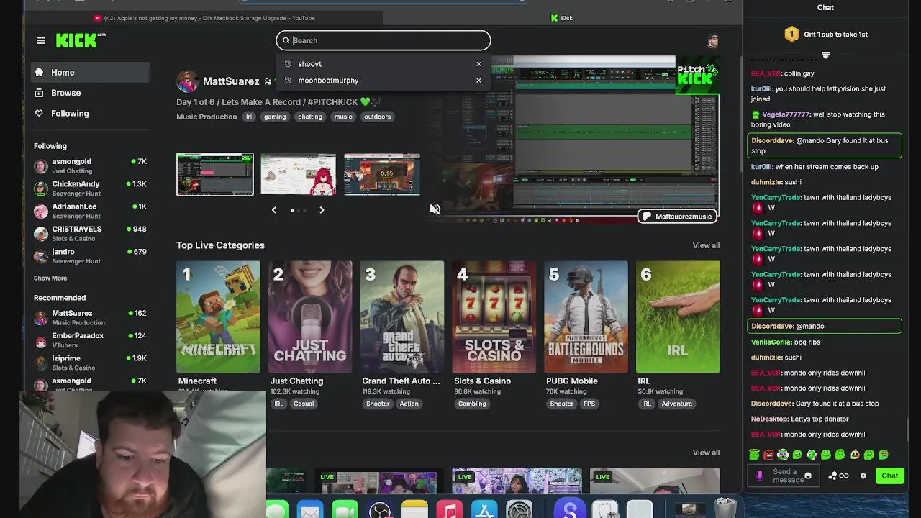Open jandro channel in sidebar
This screenshot has width=921, height=518.
tap(90, 255)
